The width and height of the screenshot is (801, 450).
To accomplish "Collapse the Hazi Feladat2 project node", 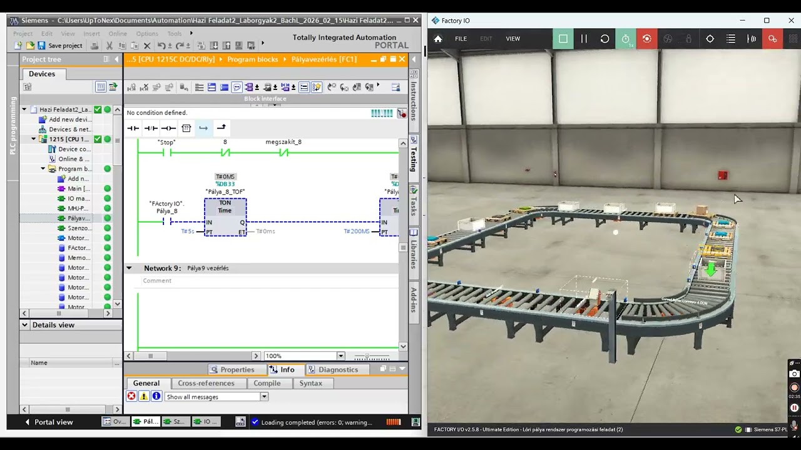I will click(24, 109).
